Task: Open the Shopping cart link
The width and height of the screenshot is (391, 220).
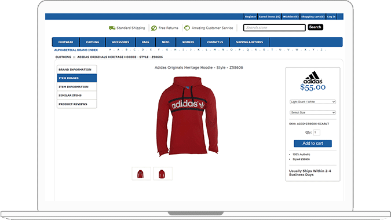Action: [313, 17]
